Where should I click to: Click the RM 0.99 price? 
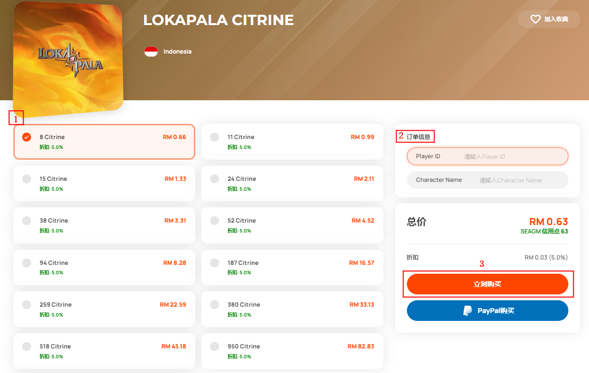[x=362, y=137]
